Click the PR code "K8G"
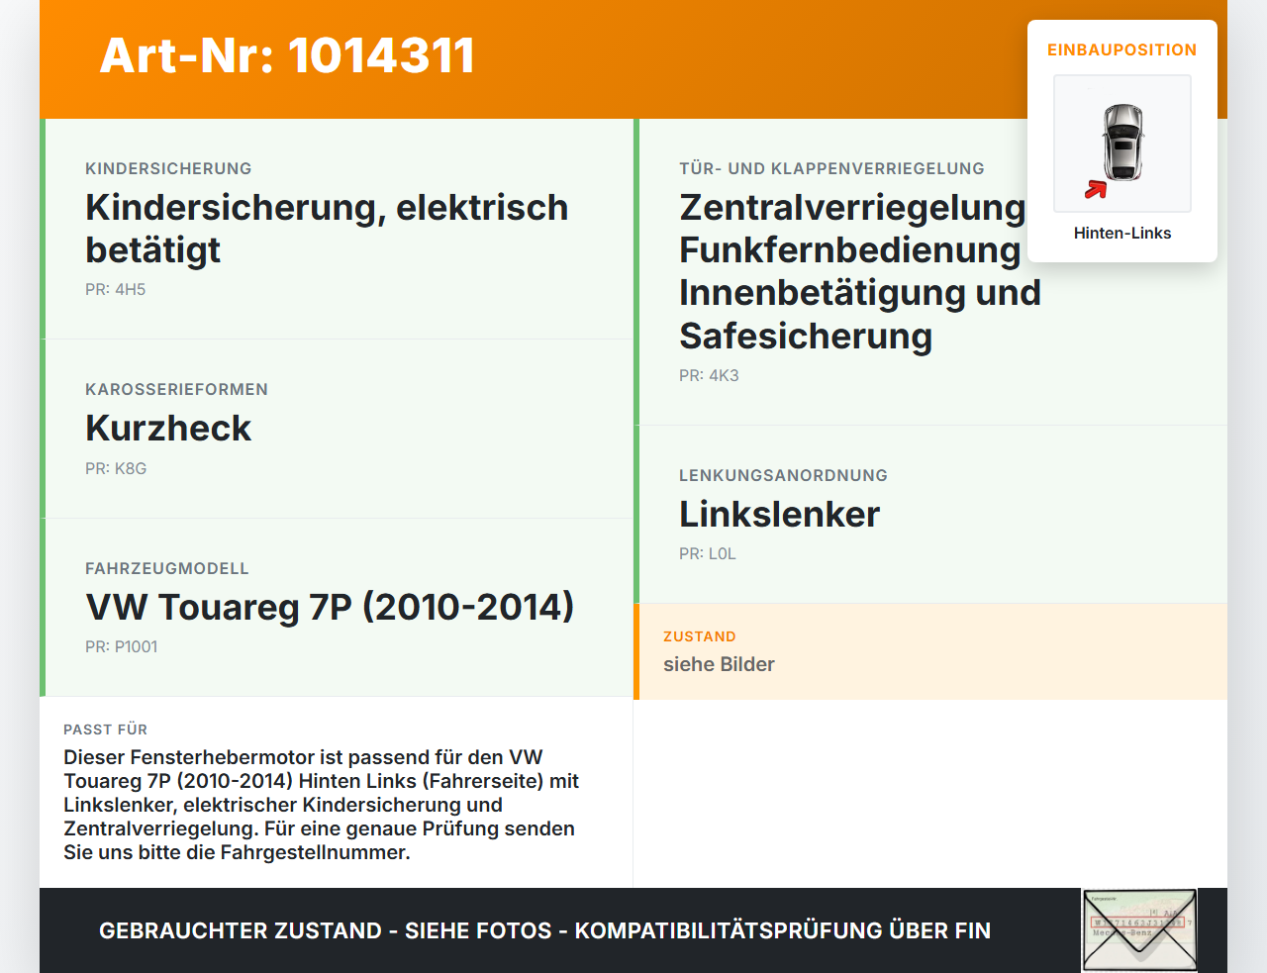1267x973 pixels. 116,468
